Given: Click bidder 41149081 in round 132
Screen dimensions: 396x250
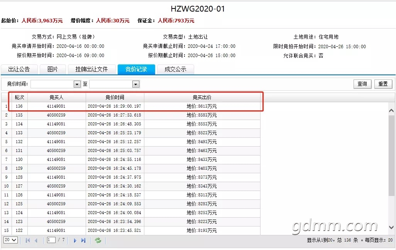Looking at the screenshot, I should pos(56,142).
